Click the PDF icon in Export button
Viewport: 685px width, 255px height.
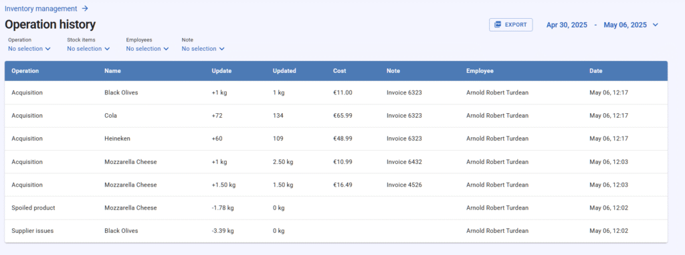[x=498, y=25]
